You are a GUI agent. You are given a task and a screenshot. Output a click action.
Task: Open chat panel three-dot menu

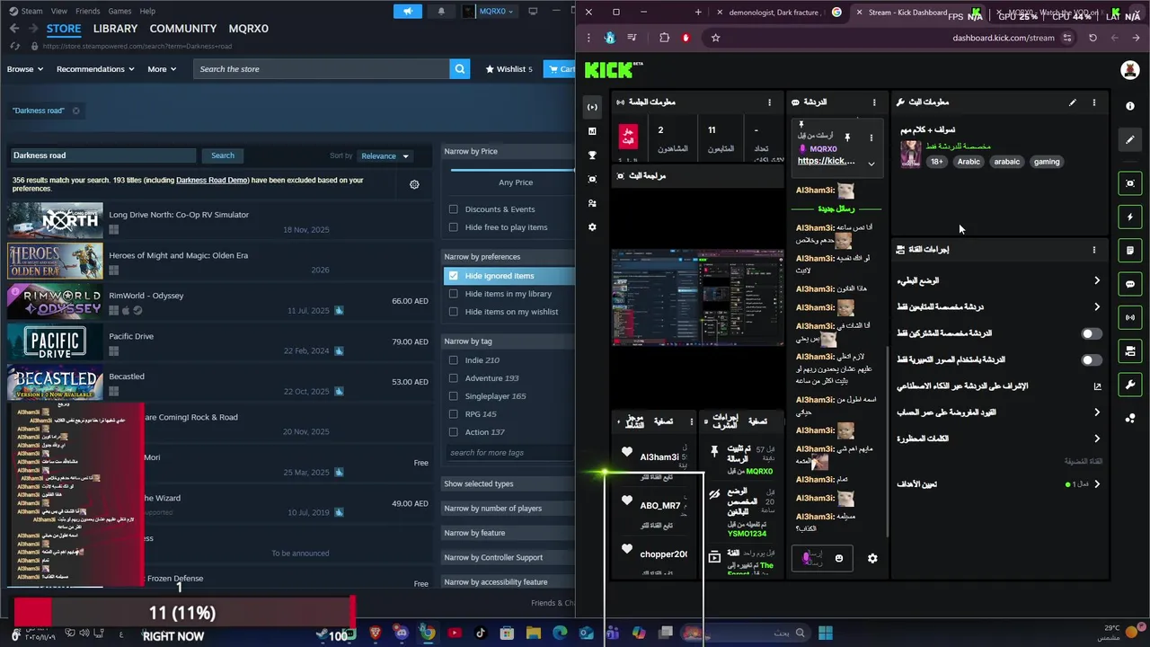pos(874,102)
